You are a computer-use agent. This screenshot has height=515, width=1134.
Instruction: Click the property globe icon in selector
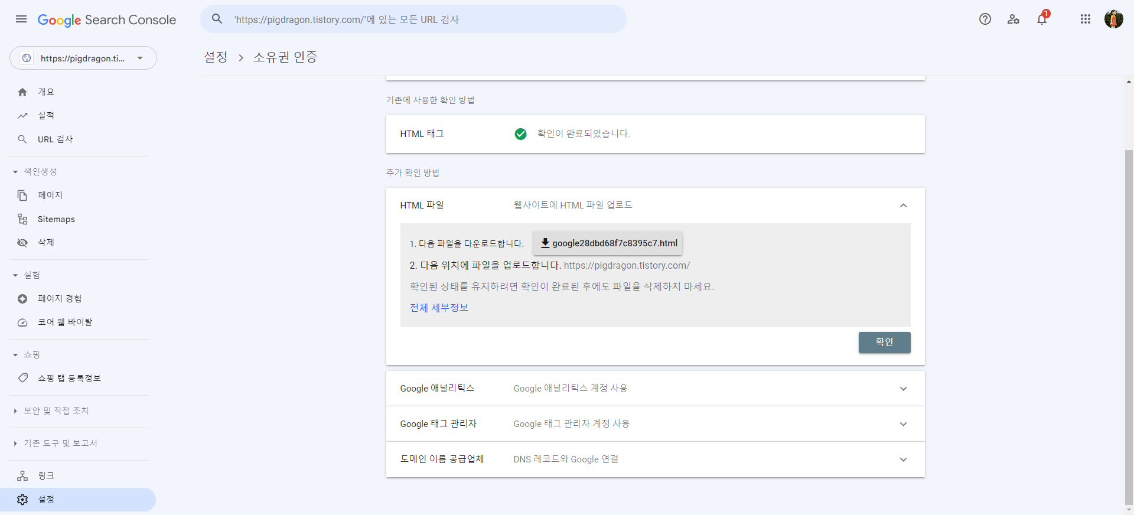(27, 58)
